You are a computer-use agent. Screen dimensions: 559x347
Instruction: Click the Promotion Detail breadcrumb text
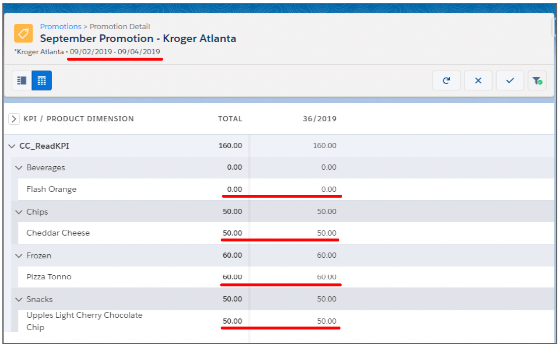120,26
